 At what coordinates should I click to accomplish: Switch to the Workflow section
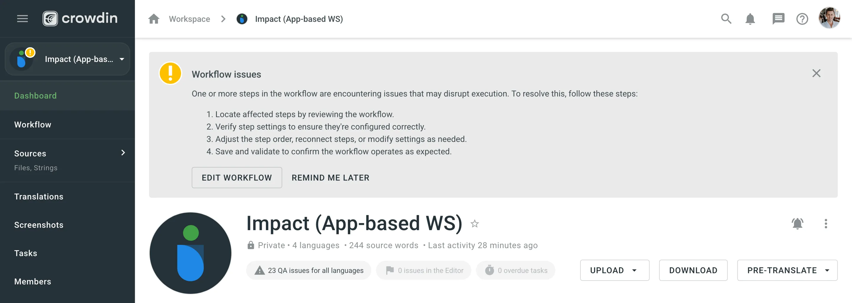33,124
